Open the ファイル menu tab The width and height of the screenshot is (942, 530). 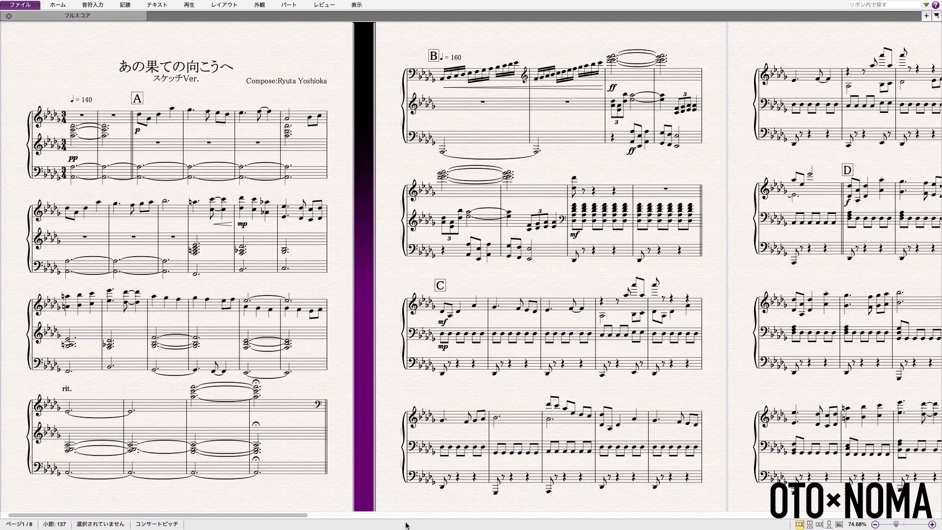(x=20, y=4)
